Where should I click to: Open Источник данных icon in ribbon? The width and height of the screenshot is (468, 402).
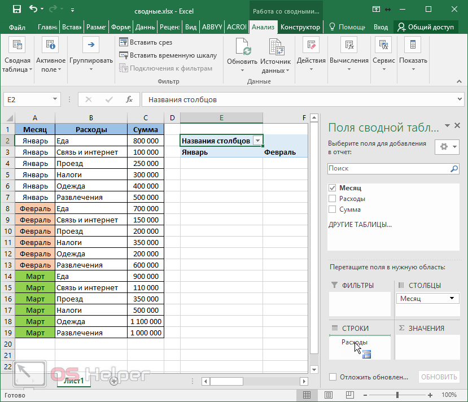275,47
